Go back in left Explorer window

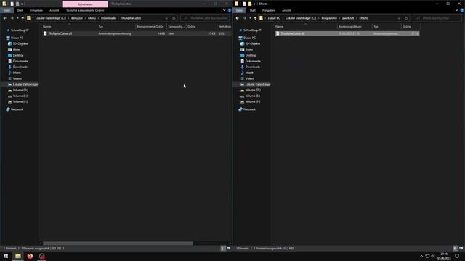click(5, 18)
